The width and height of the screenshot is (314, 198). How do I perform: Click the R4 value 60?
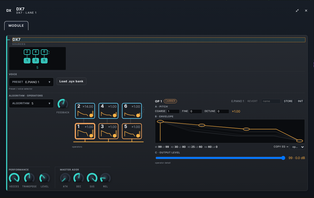coord(210,147)
